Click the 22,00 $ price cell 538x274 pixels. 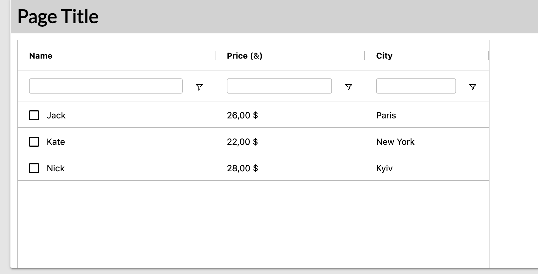pyautogui.click(x=243, y=142)
